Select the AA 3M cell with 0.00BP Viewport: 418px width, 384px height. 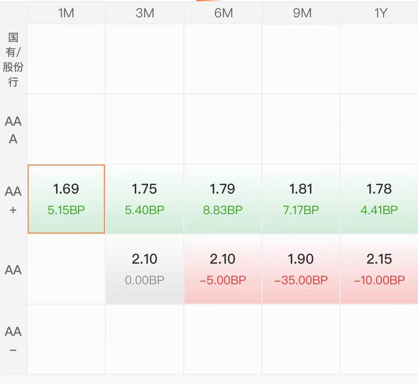(x=145, y=269)
